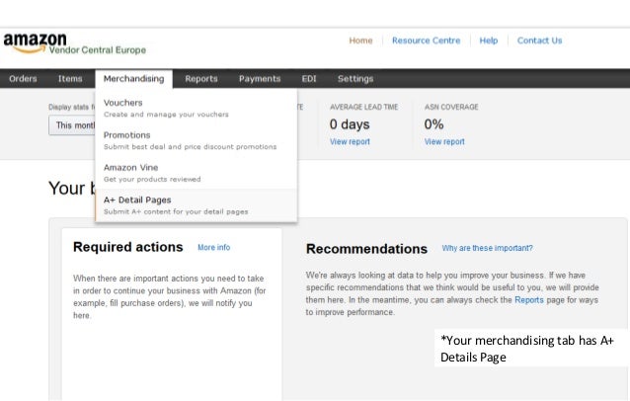
Task: Follow the Reports link in Recommendations text
Action: pyautogui.click(x=528, y=300)
